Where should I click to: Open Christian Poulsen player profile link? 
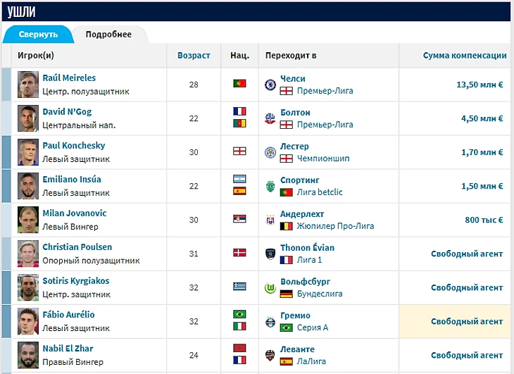[77, 247]
